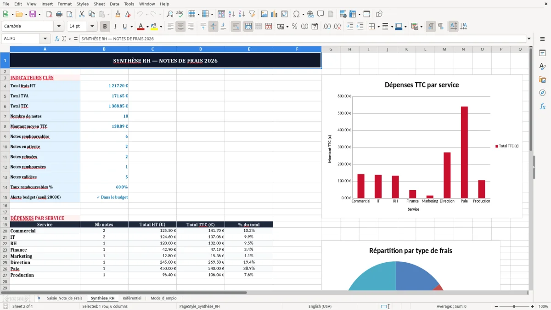Open the Font Size dropdown
Viewport: 551px width, 310px height.
point(92,27)
